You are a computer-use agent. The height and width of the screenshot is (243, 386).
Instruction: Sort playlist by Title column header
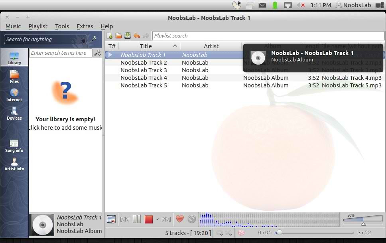point(146,46)
